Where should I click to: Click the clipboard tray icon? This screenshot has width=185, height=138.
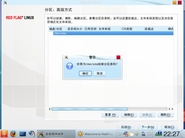[x=131, y=134]
